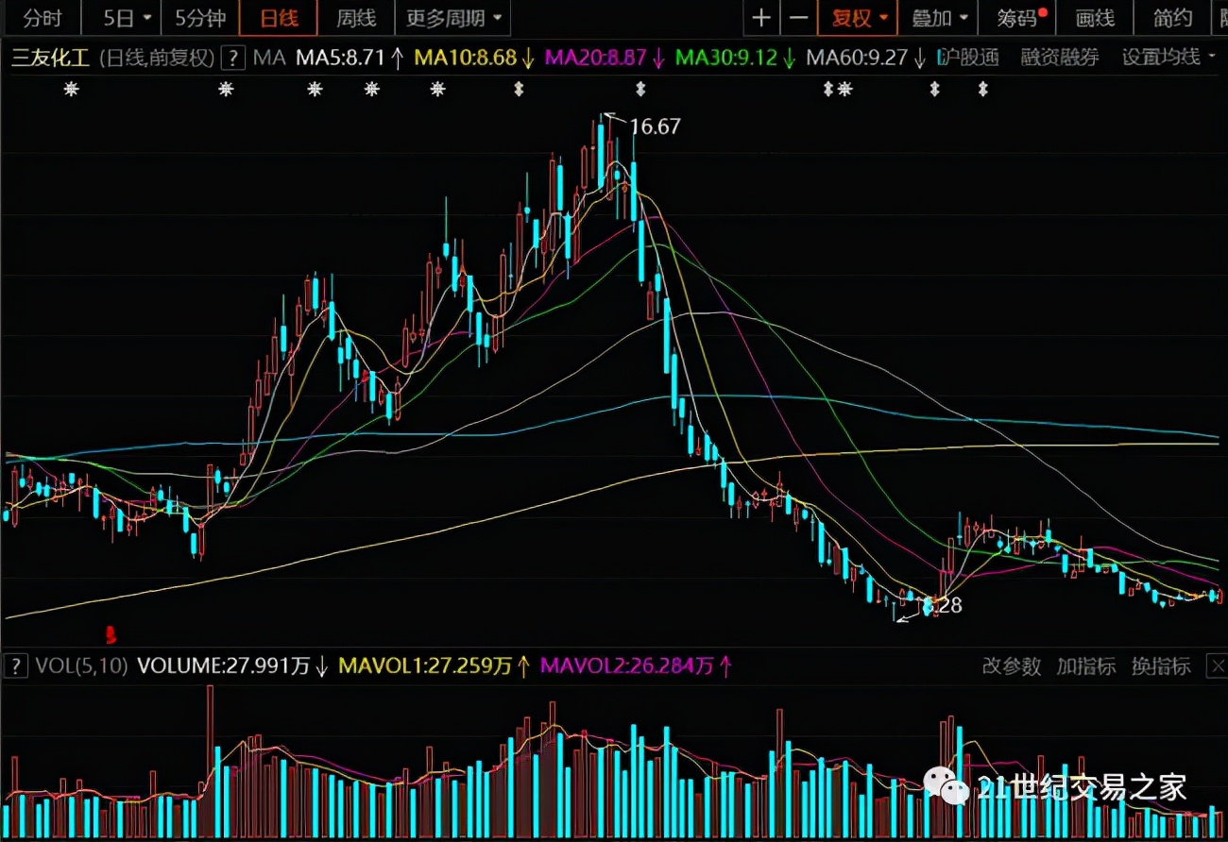1228x842 pixels.
Task: Switch to the 分时 intraday tab
Action: 42,18
